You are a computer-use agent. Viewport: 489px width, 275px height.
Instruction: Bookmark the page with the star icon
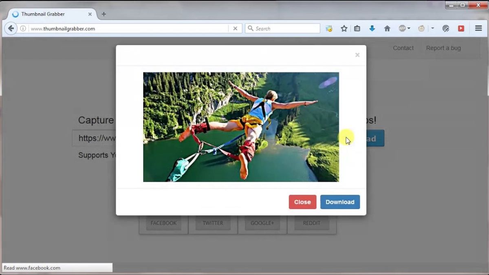(344, 28)
